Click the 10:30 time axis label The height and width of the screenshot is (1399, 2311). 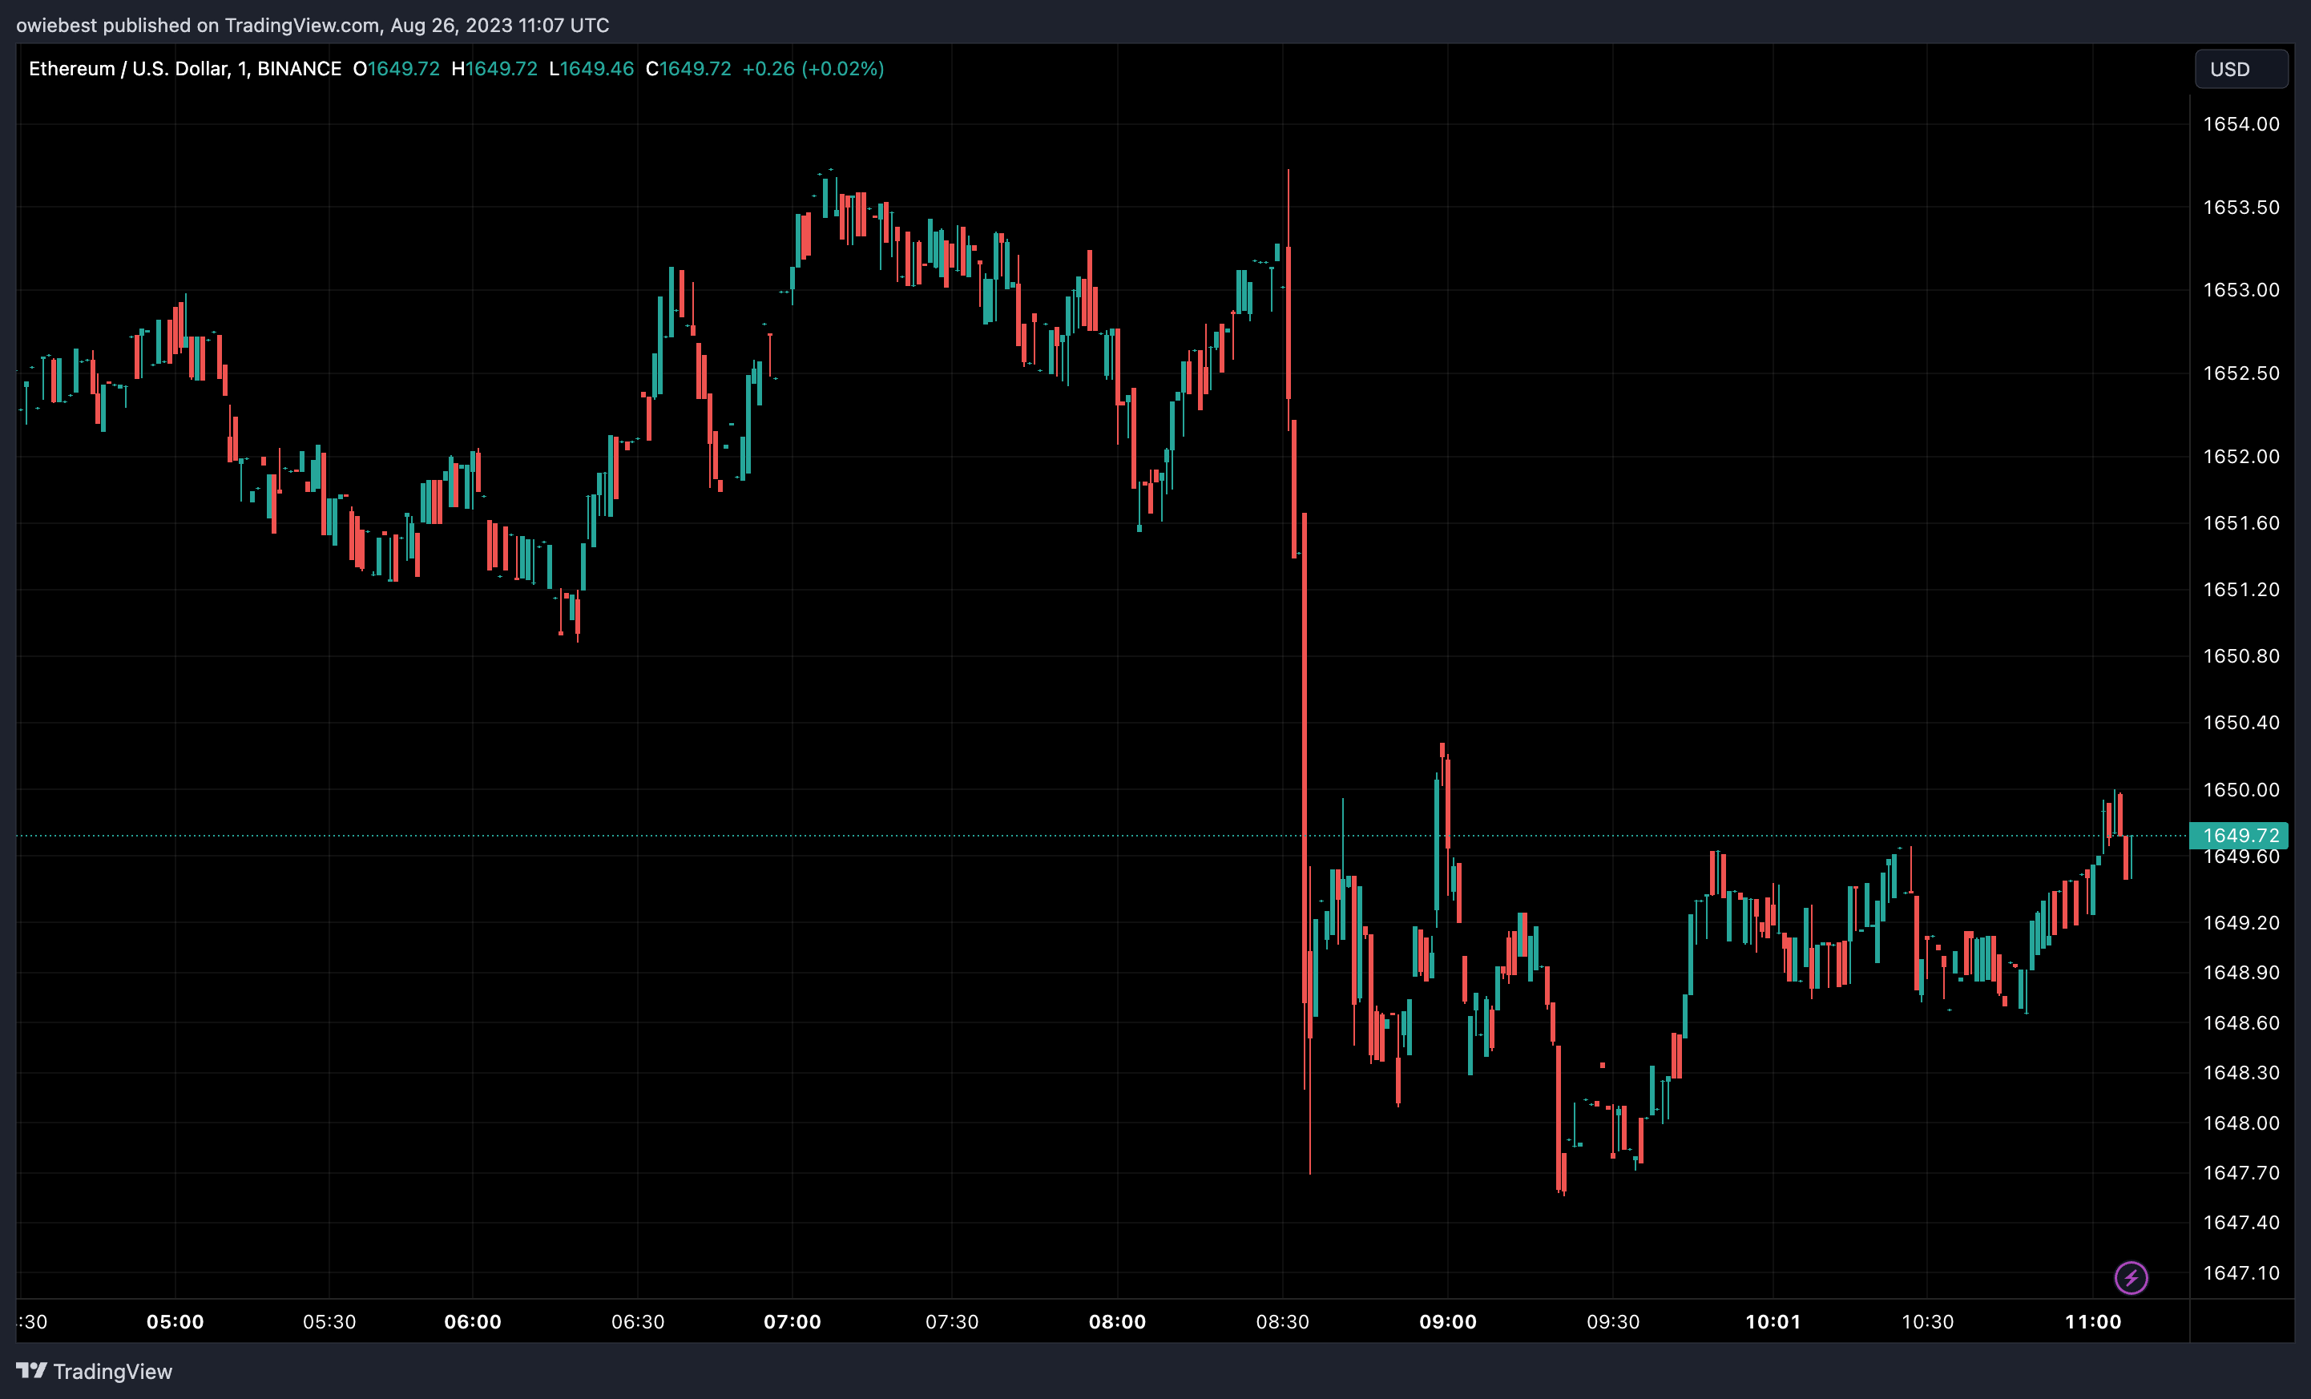coord(1927,1322)
